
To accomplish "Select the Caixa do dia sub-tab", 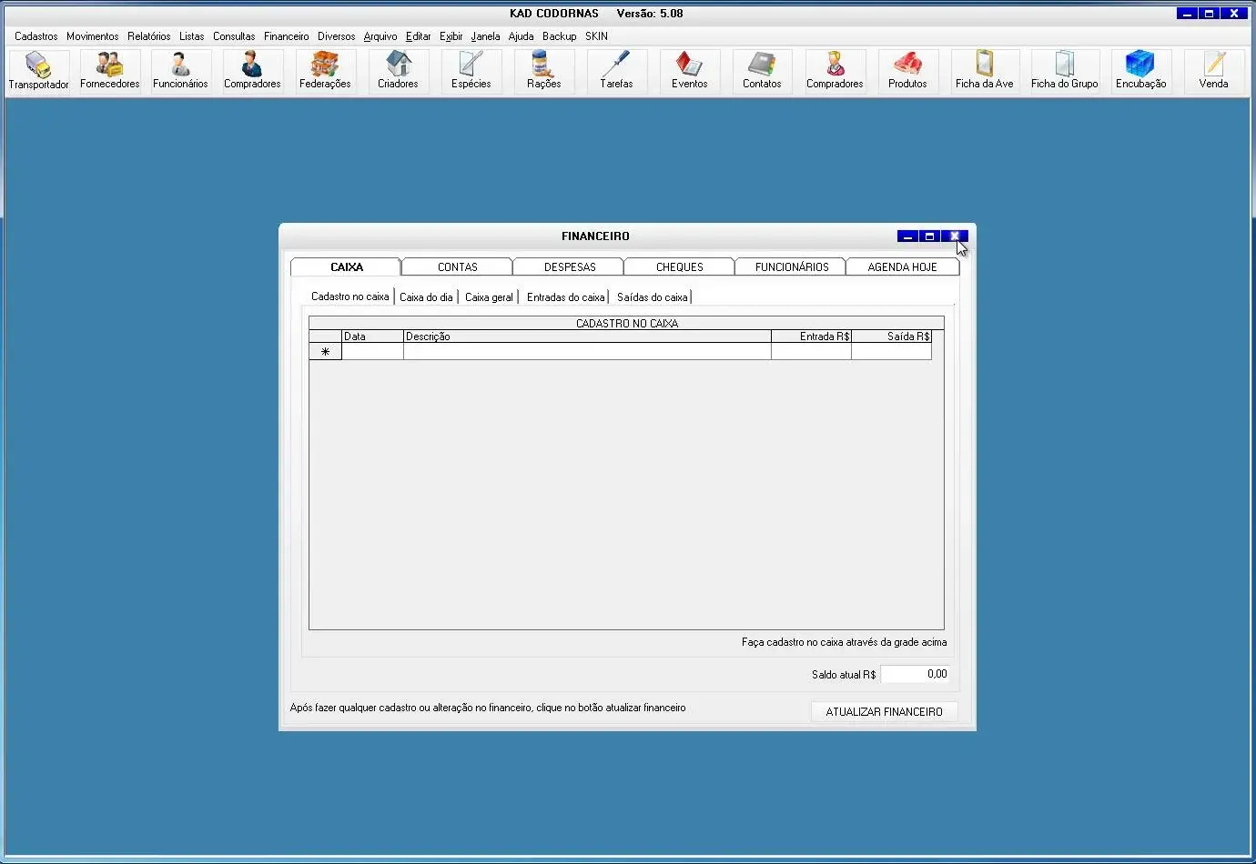I will [x=426, y=297].
